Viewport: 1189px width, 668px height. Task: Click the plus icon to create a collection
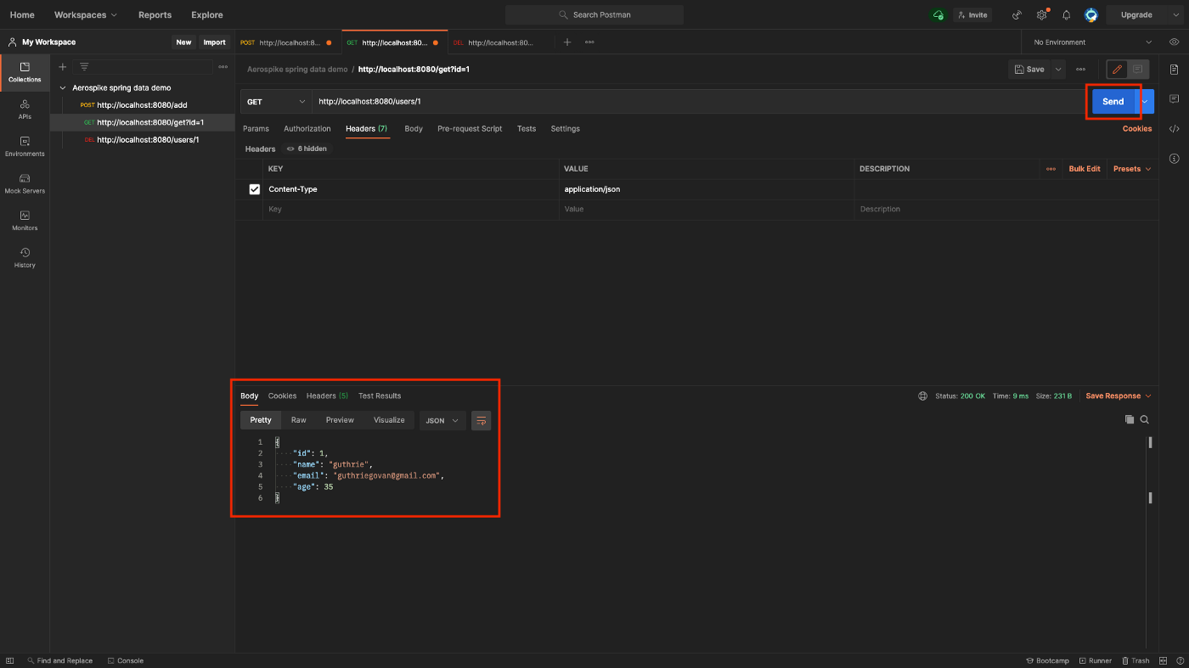(x=62, y=66)
